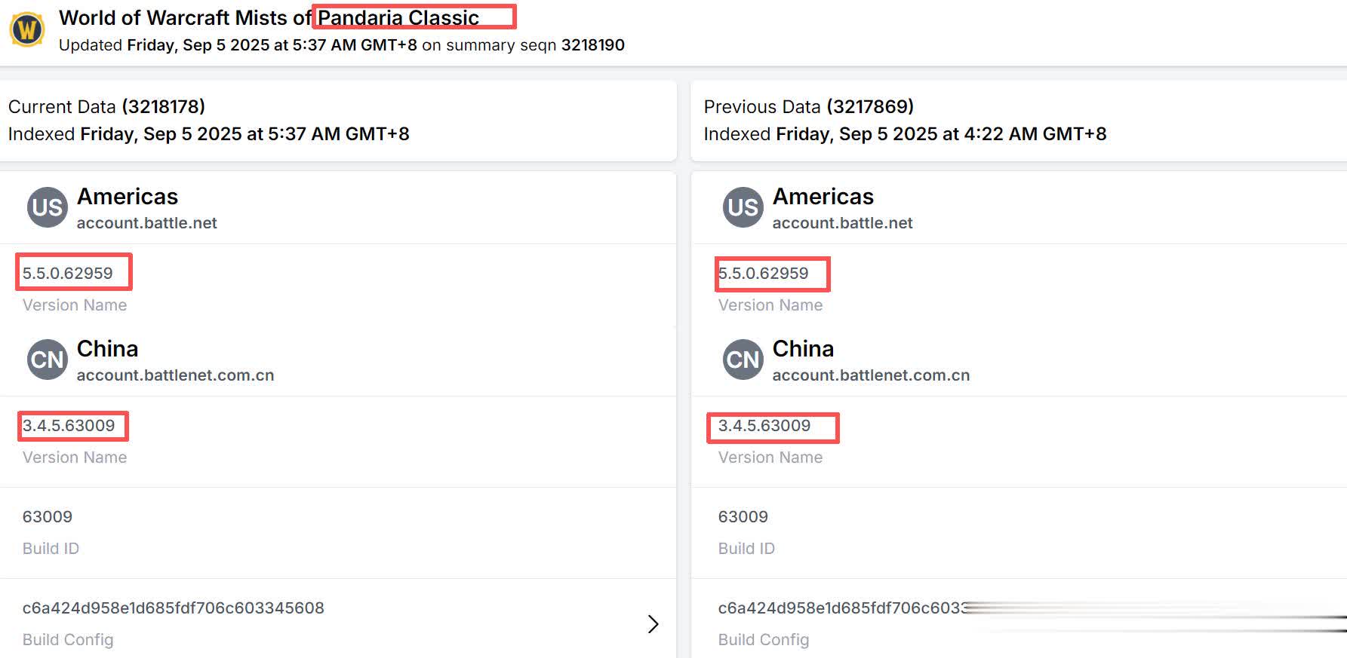1347x658 pixels.
Task: Click the US region badge under Current Data
Action: (48, 207)
